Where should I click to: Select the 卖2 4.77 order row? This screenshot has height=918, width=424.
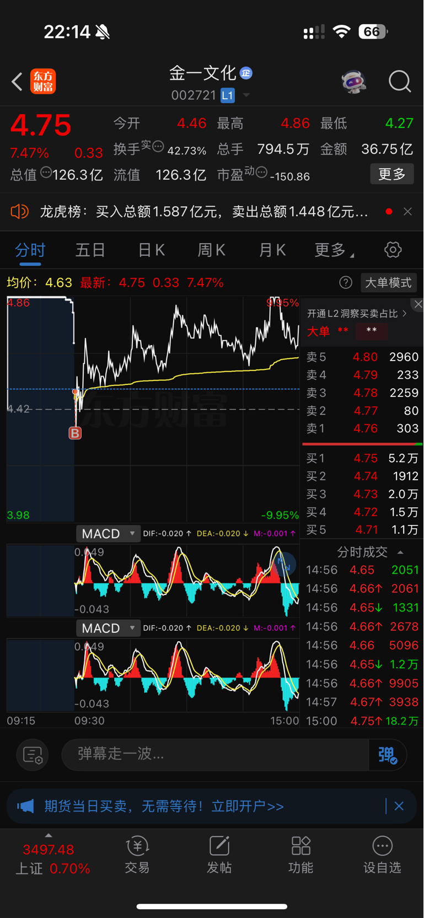[362, 411]
